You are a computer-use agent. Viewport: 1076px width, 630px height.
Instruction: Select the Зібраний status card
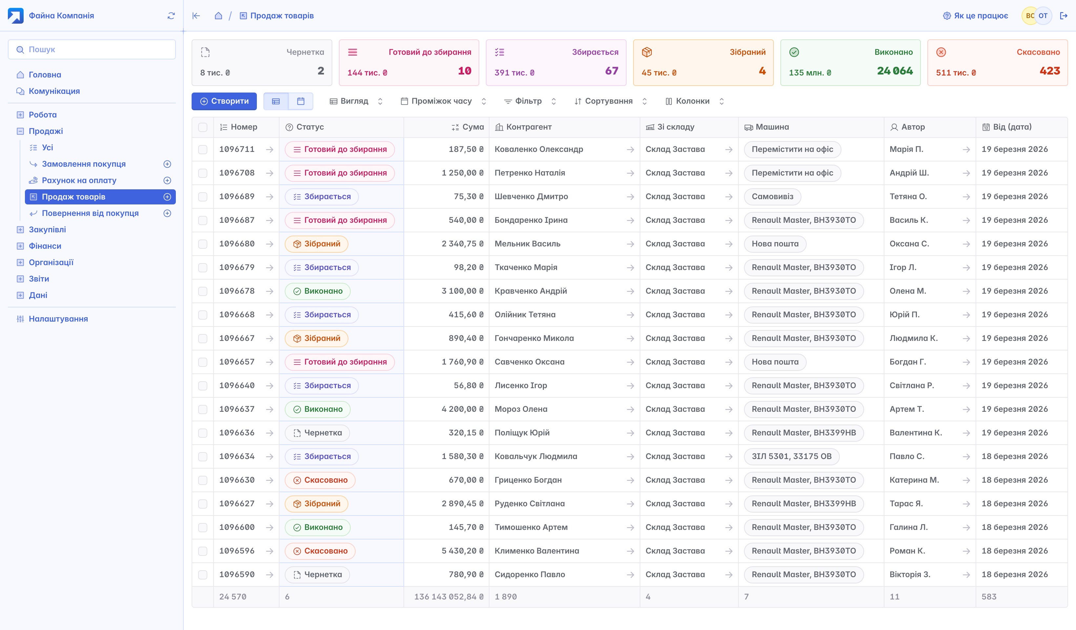[x=703, y=62]
